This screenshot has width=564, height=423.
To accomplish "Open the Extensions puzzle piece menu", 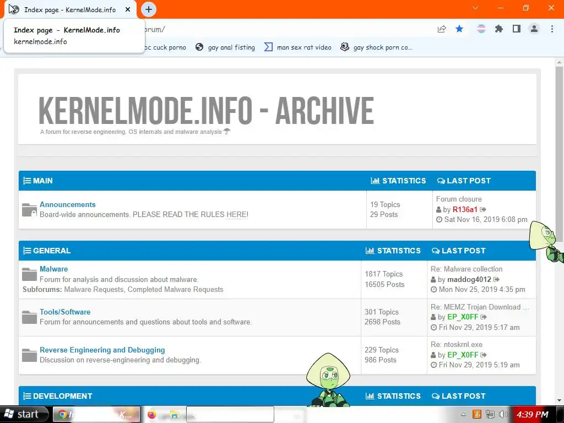I will coord(498,29).
